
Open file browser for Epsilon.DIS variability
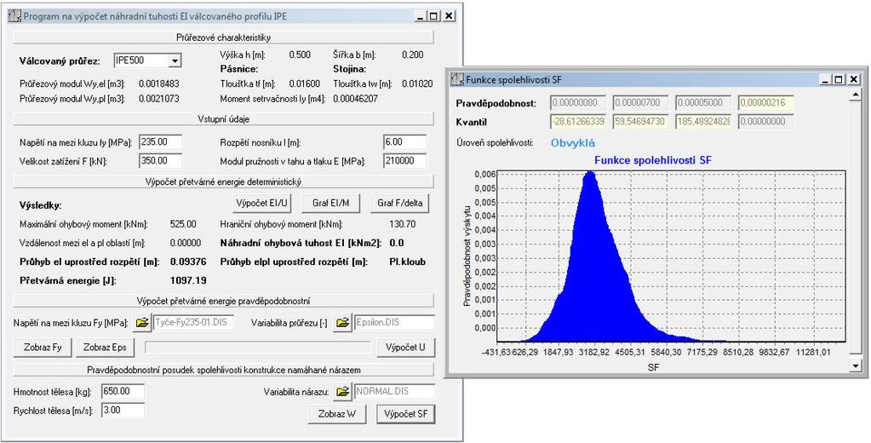pos(343,322)
